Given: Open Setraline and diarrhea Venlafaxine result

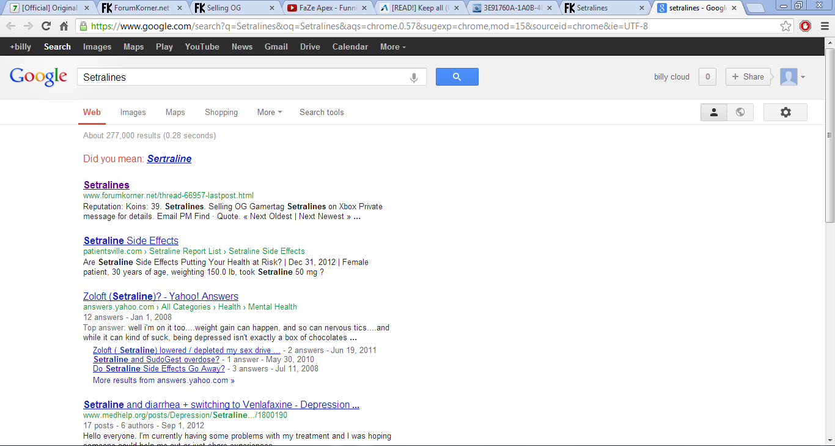Looking at the screenshot, I should [x=221, y=404].
